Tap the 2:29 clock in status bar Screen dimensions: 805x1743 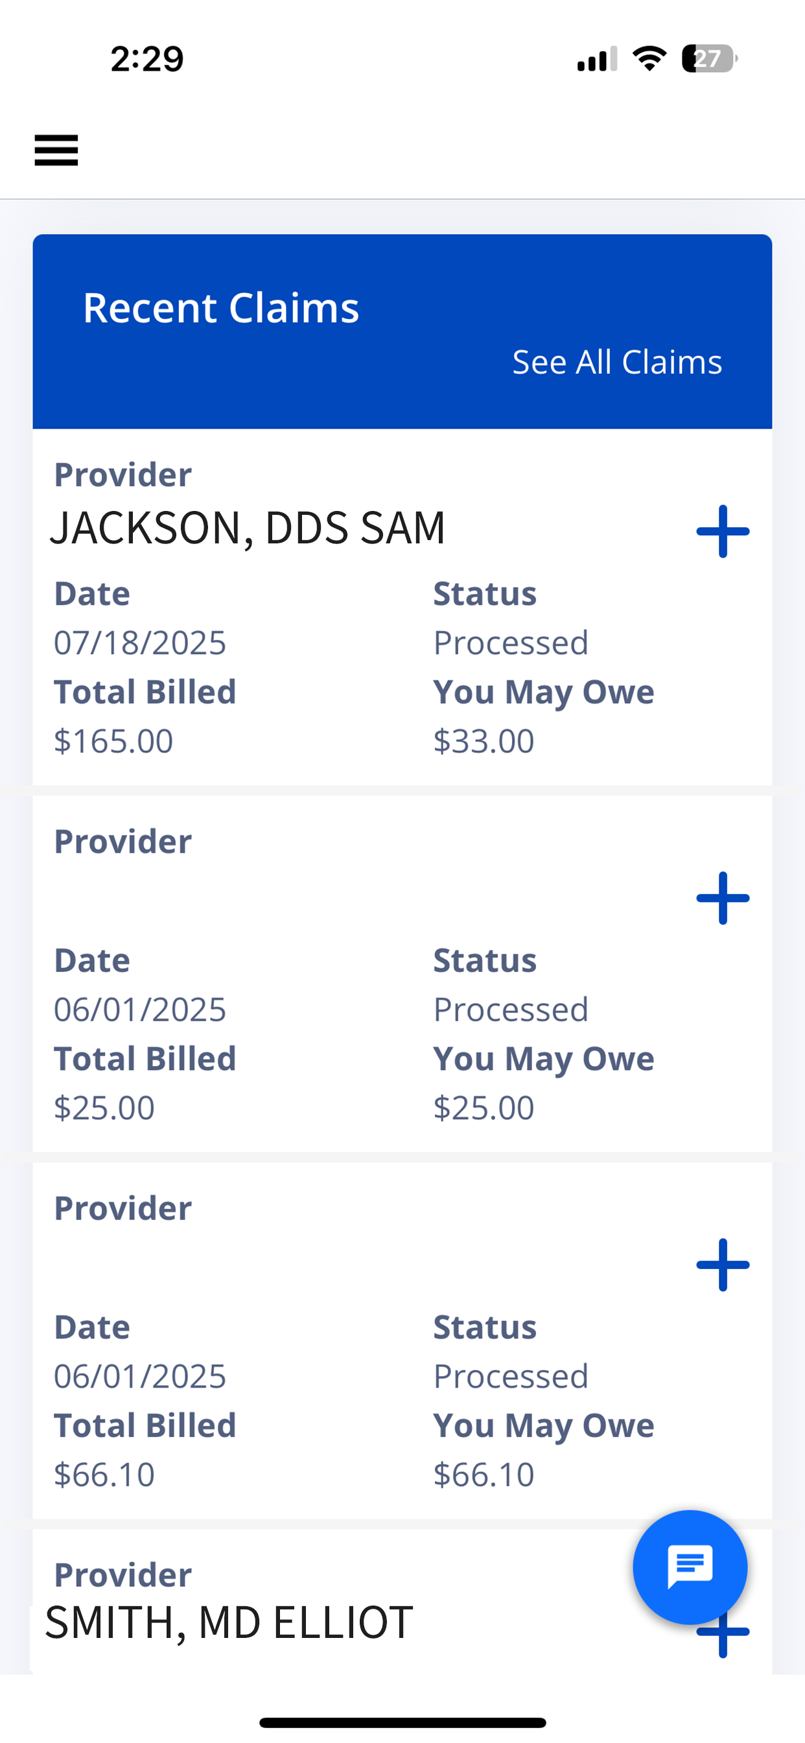(x=146, y=59)
